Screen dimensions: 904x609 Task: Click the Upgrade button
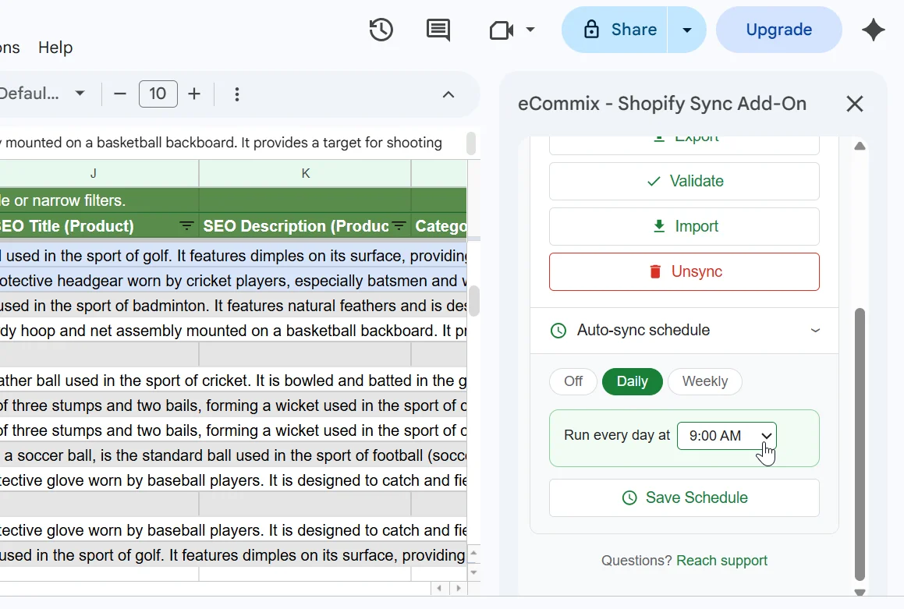tap(779, 30)
